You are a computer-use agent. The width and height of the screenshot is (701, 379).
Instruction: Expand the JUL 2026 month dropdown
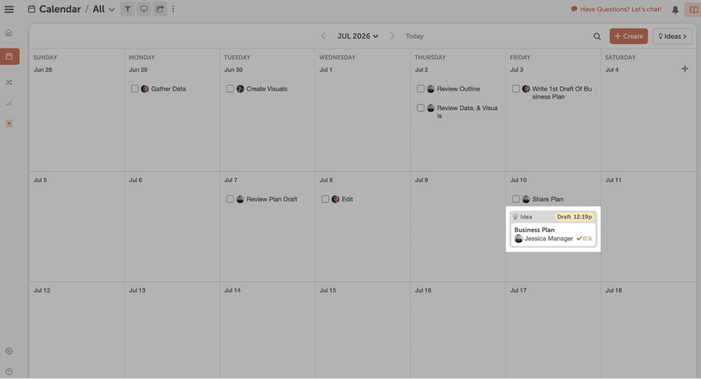tap(358, 36)
